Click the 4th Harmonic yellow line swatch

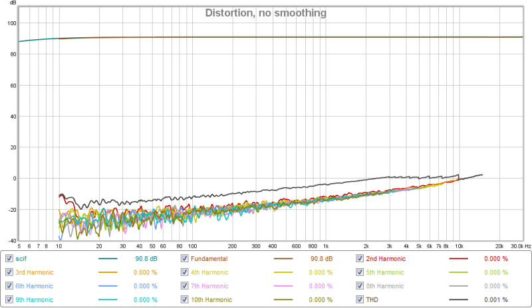click(x=283, y=272)
